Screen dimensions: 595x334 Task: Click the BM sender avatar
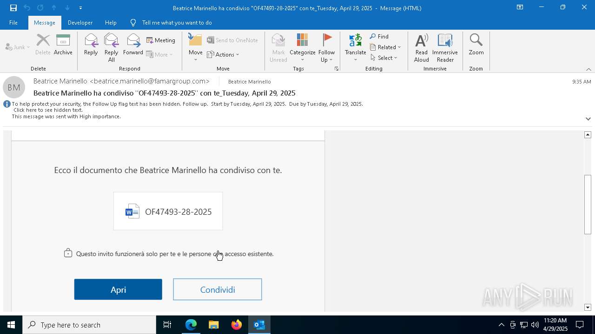(x=14, y=87)
